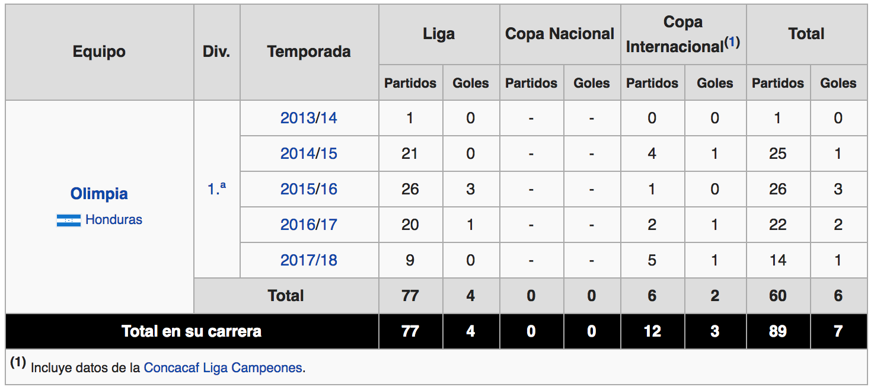The image size is (874, 390).
Task: Click the gray Total row label
Action: click(286, 296)
